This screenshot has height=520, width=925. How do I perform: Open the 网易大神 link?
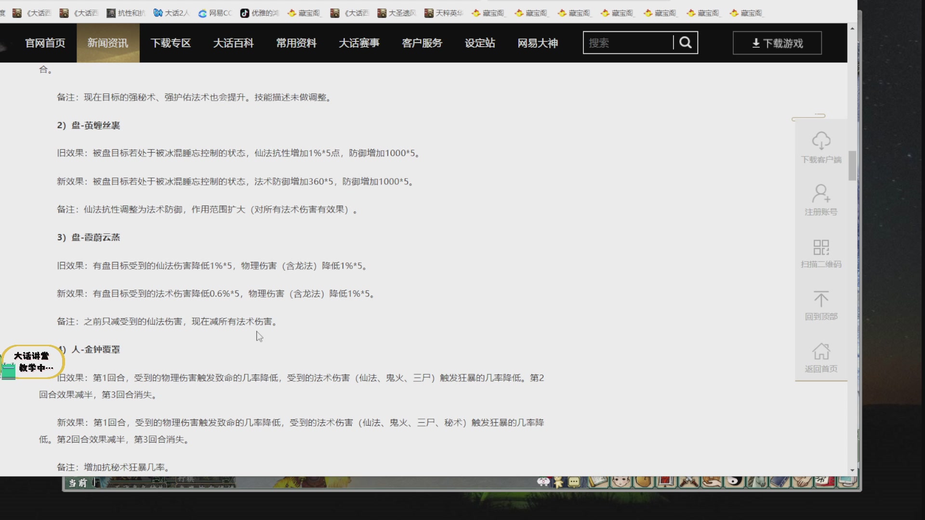[538, 42]
